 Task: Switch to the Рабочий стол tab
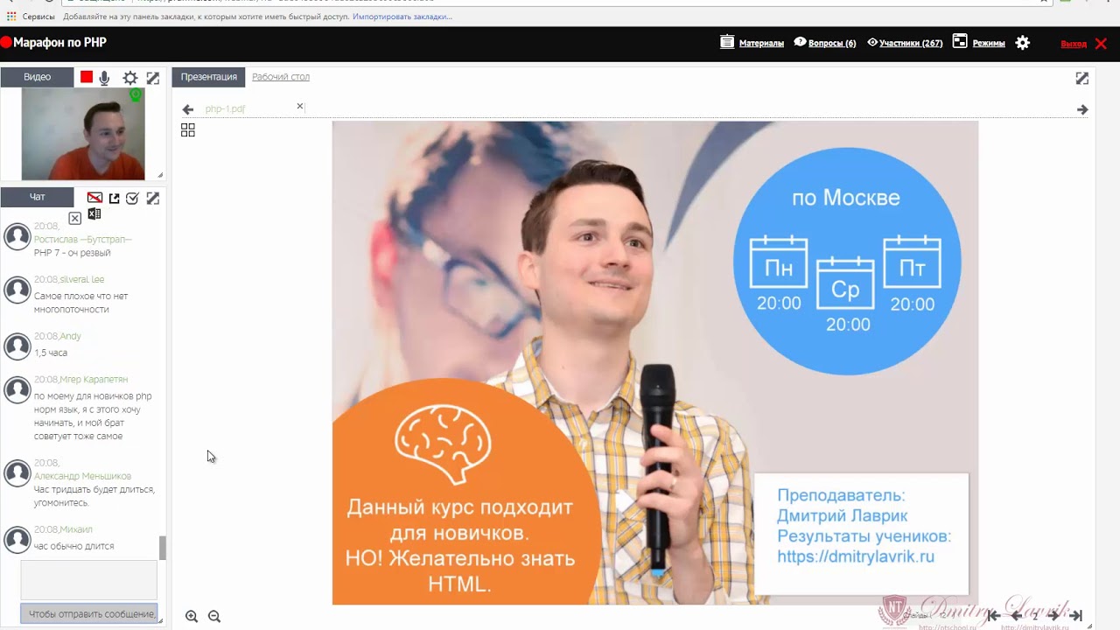tap(281, 77)
